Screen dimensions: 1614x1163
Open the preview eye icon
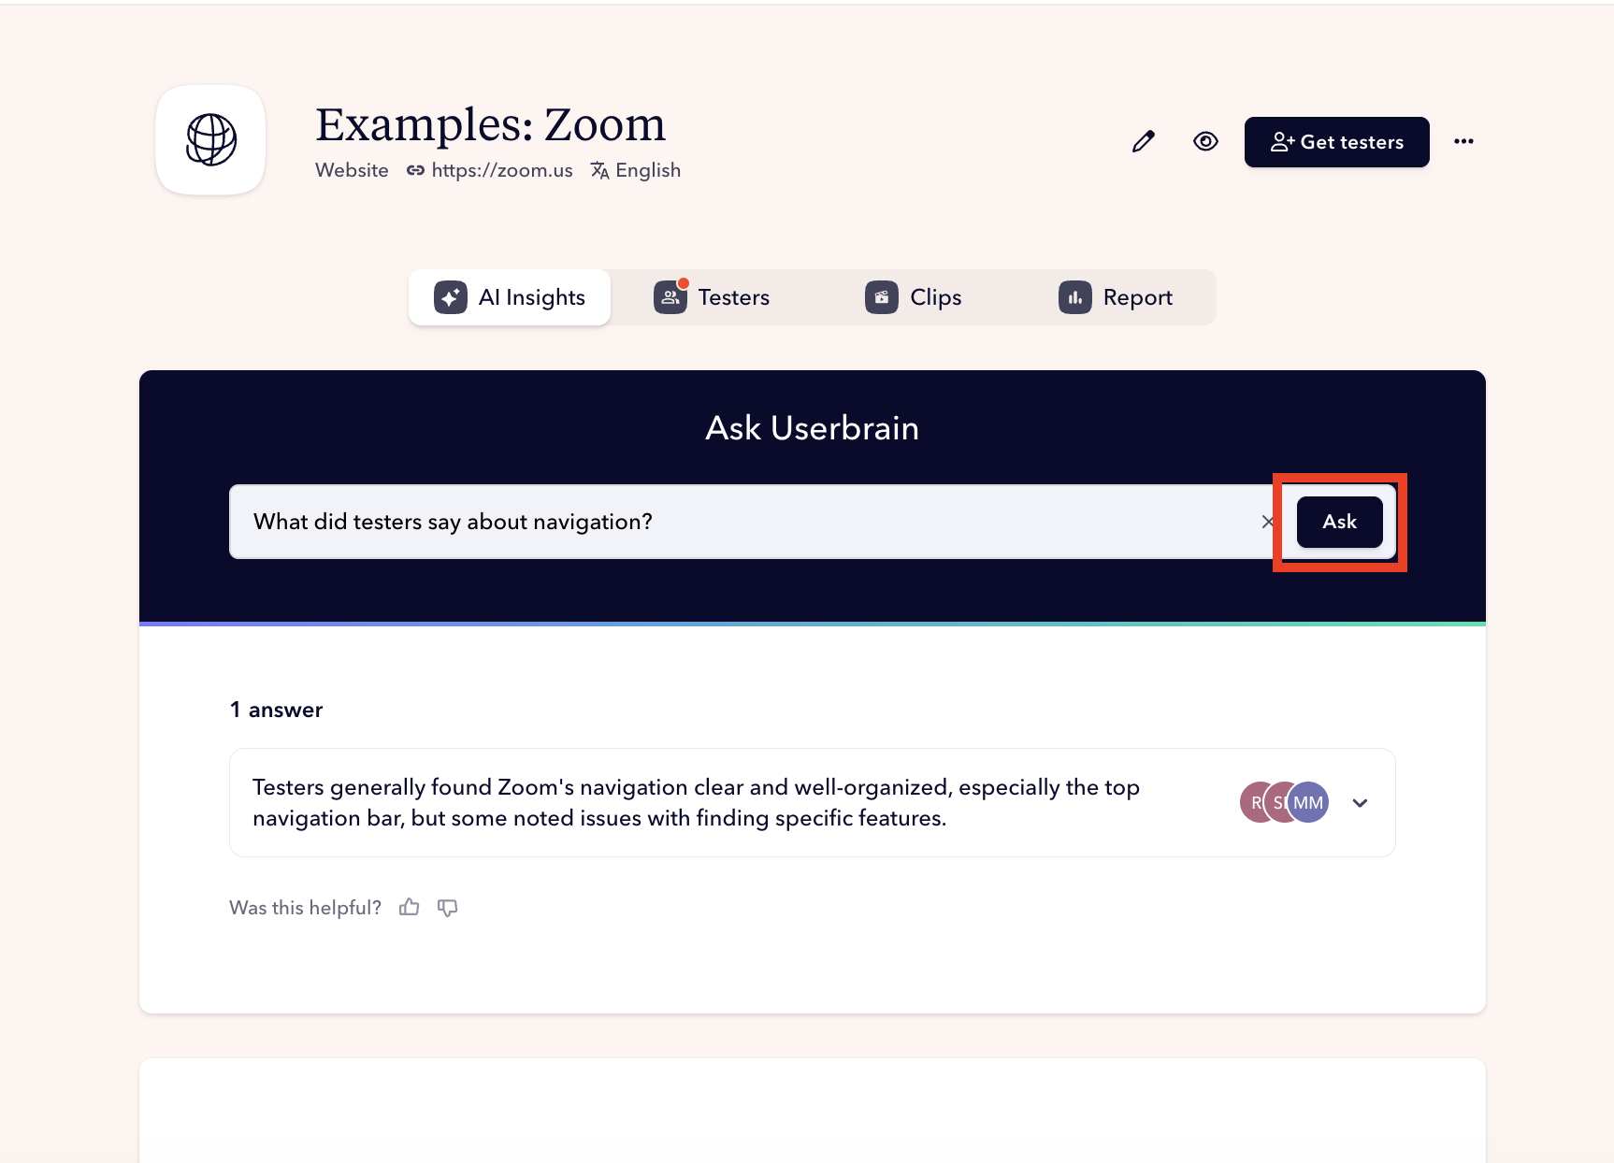coord(1205,141)
